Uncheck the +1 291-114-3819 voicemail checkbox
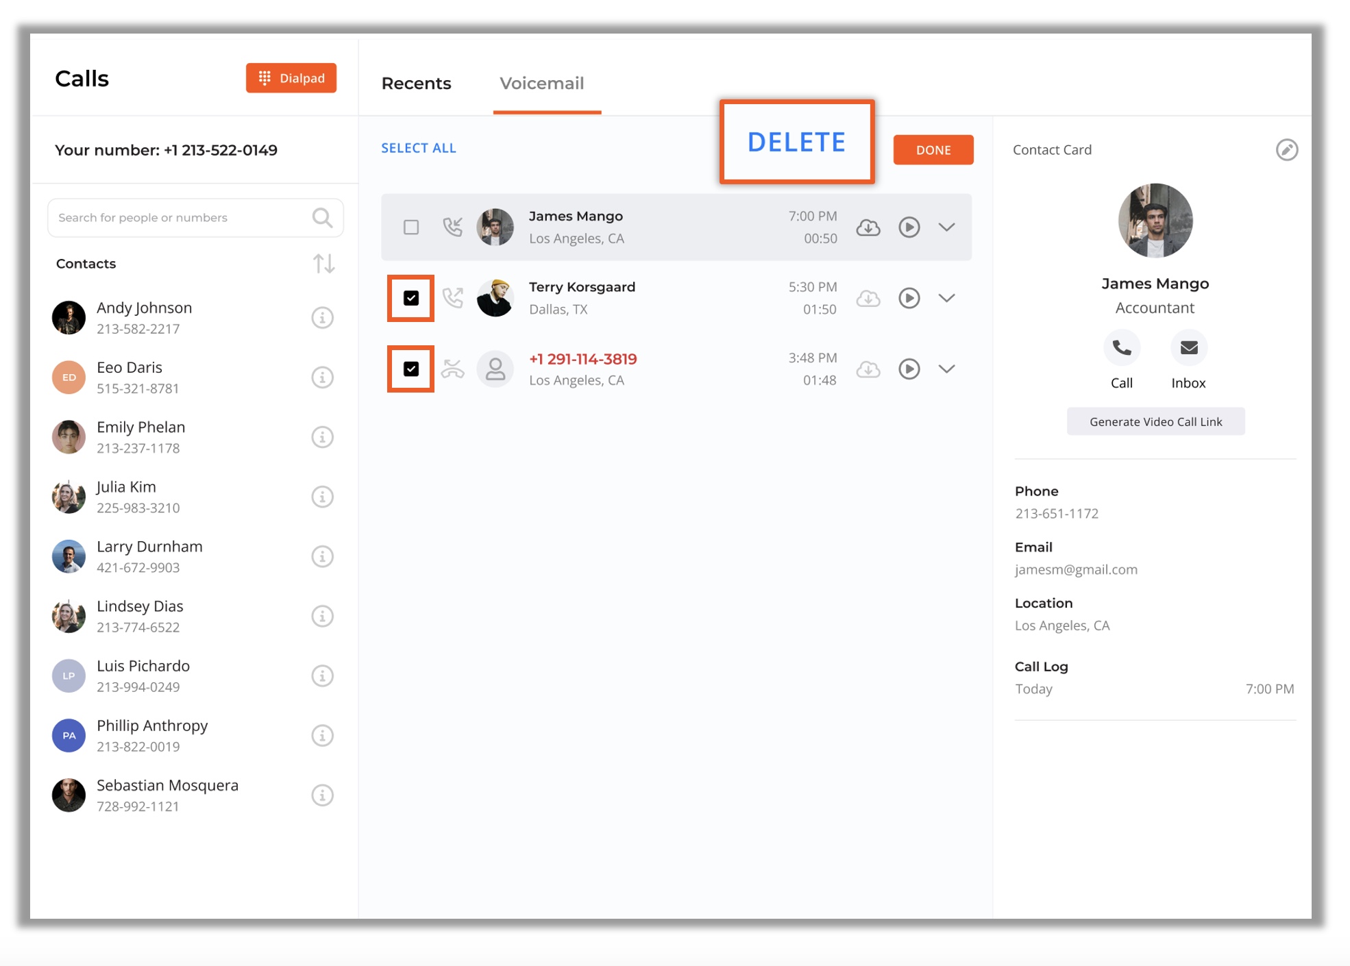The height and width of the screenshot is (966, 1350). (x=411, y=369)
